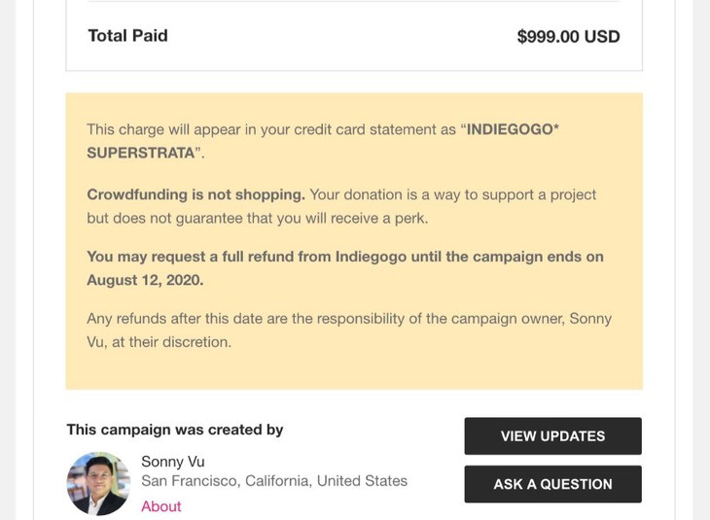Click 'Crowdfunding is not shopping.' bold text
Image resolution: width=710 pixels, height=520 pixels.
click(195, 194)
